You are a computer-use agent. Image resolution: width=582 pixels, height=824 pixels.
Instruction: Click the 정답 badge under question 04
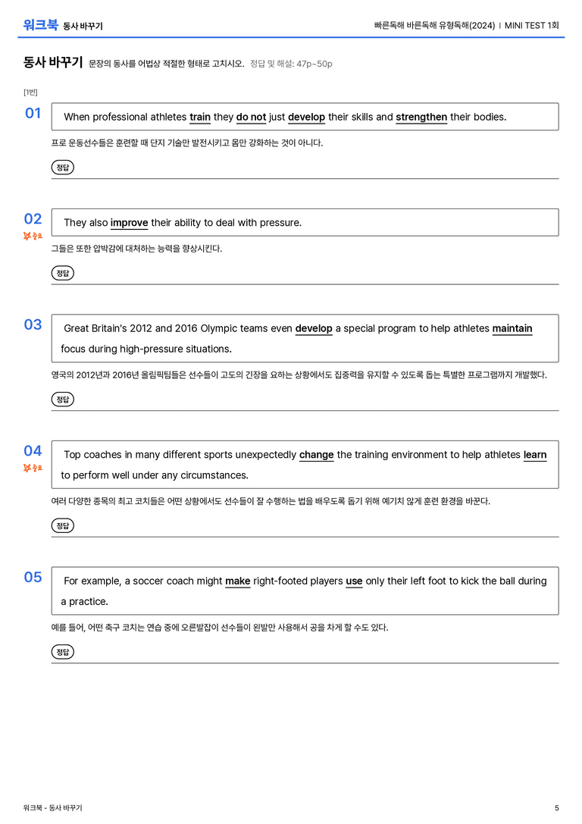pos(62,525)
